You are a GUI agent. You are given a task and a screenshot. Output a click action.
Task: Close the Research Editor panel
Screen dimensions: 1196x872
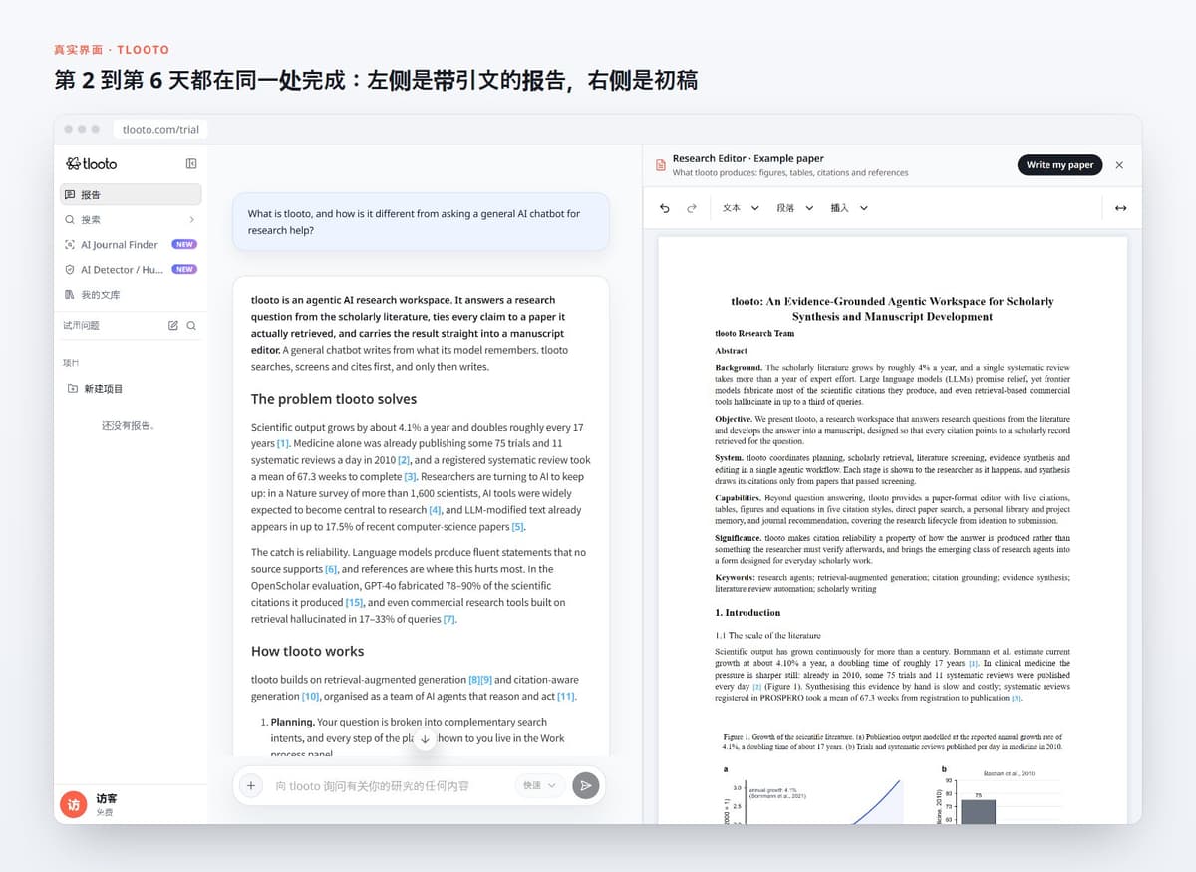coord(1119,165)
